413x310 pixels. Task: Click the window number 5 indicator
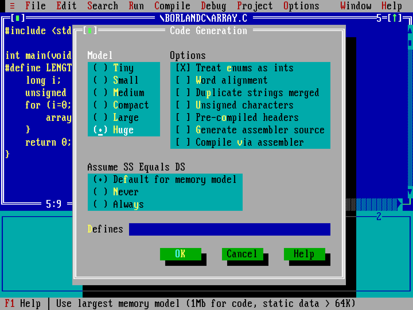[x=379, y=18]
